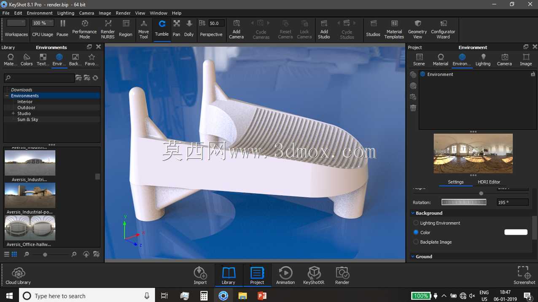The width and height of the screenshot is (538, 302).
Task: Open the Lighting menu
Action: [66, 13]
